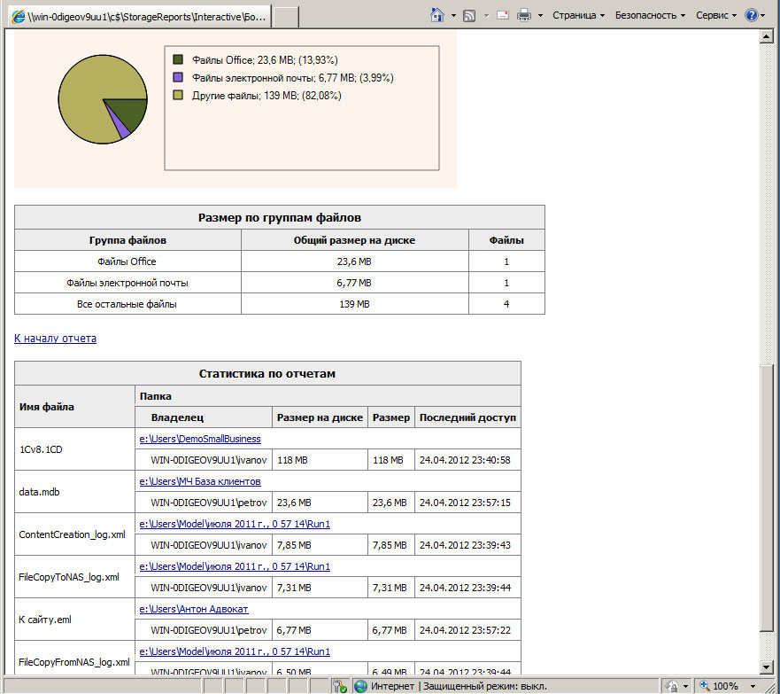Expand the Home button dropdown arrow
Viewport: 780px width, 694px height.
453,16
